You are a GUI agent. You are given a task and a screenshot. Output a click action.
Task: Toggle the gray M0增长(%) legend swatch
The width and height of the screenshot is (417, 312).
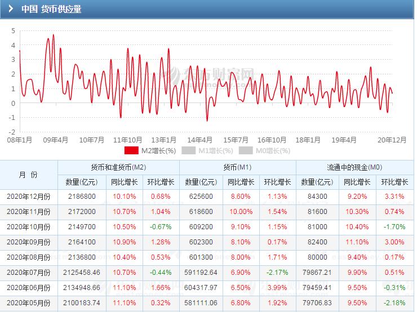point(246,151)
